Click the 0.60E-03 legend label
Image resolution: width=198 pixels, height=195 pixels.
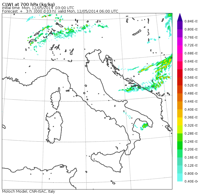[191, 70]
